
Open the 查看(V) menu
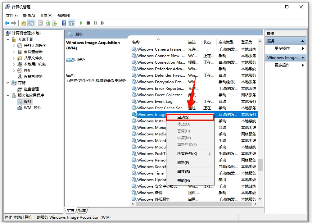tap(46, 16)
